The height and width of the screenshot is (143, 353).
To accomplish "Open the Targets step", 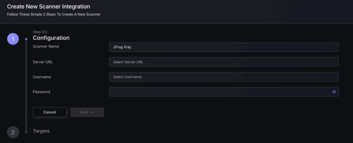I will click(41, 131).
